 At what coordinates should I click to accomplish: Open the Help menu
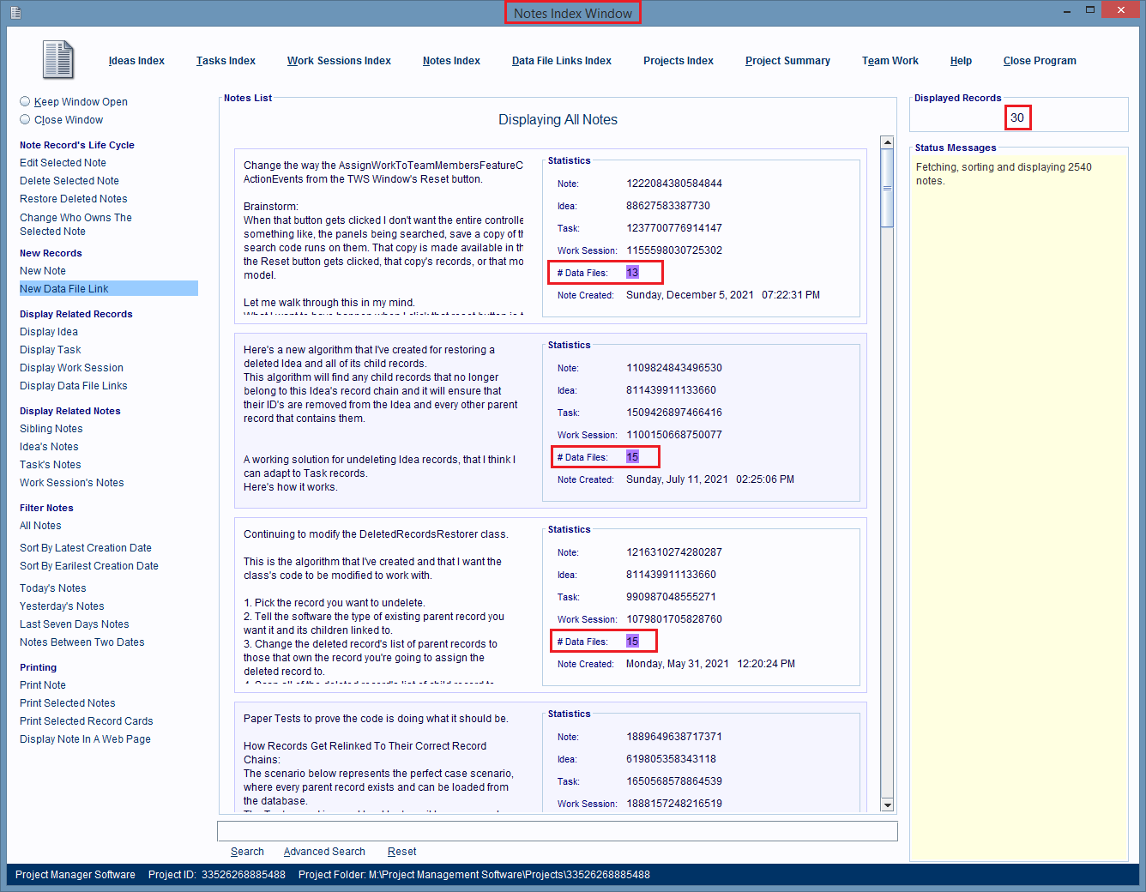[x=961, y=61]
